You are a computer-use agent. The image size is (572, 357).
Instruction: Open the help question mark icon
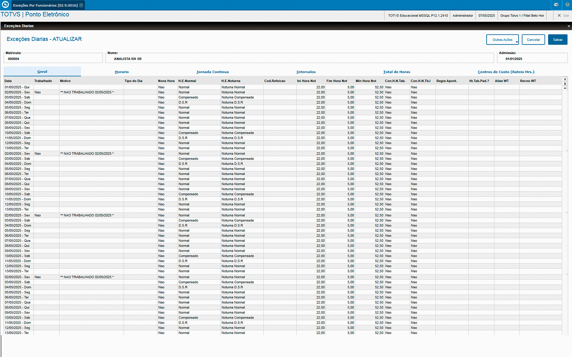(x=567, y=5)
